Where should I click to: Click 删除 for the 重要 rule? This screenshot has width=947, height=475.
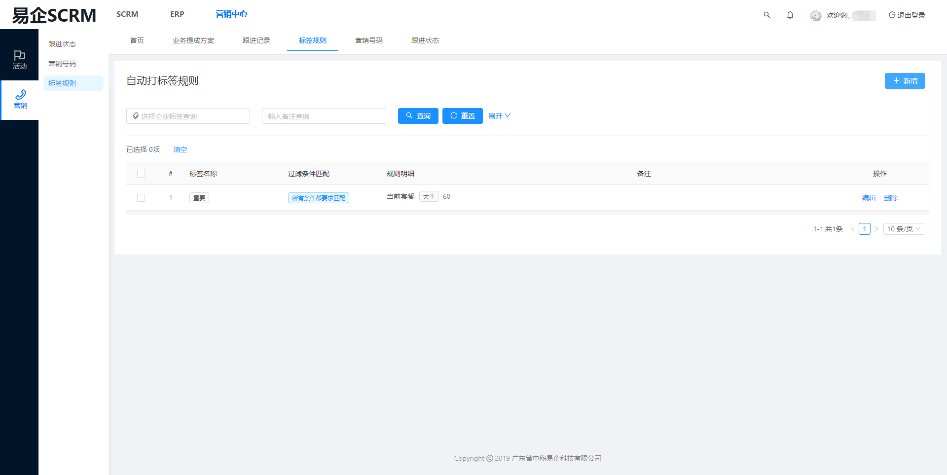pos(891,198)
